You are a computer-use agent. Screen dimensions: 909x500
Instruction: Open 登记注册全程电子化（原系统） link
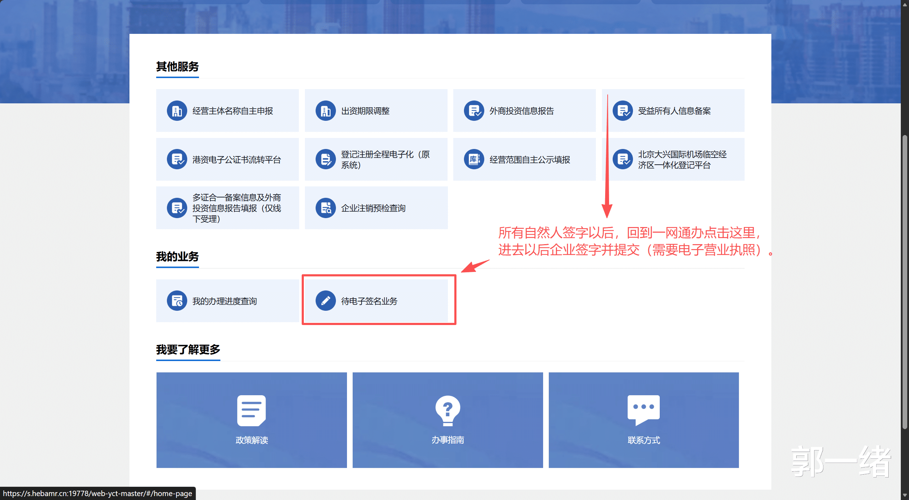(385, 160)
